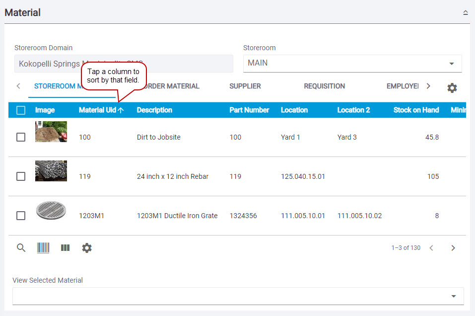This screenshot has height=316, width=475.
Task: Open grid settings gear below the table
Action: (87, 248)
